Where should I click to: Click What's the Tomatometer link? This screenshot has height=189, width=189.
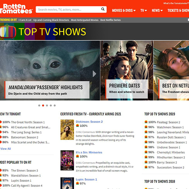tap(176, 3)
